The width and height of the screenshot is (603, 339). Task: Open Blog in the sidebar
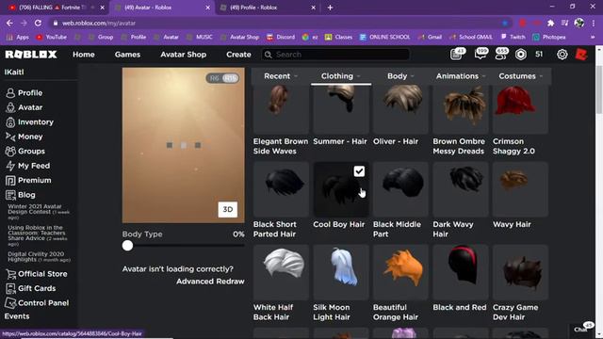click(21, 195)
